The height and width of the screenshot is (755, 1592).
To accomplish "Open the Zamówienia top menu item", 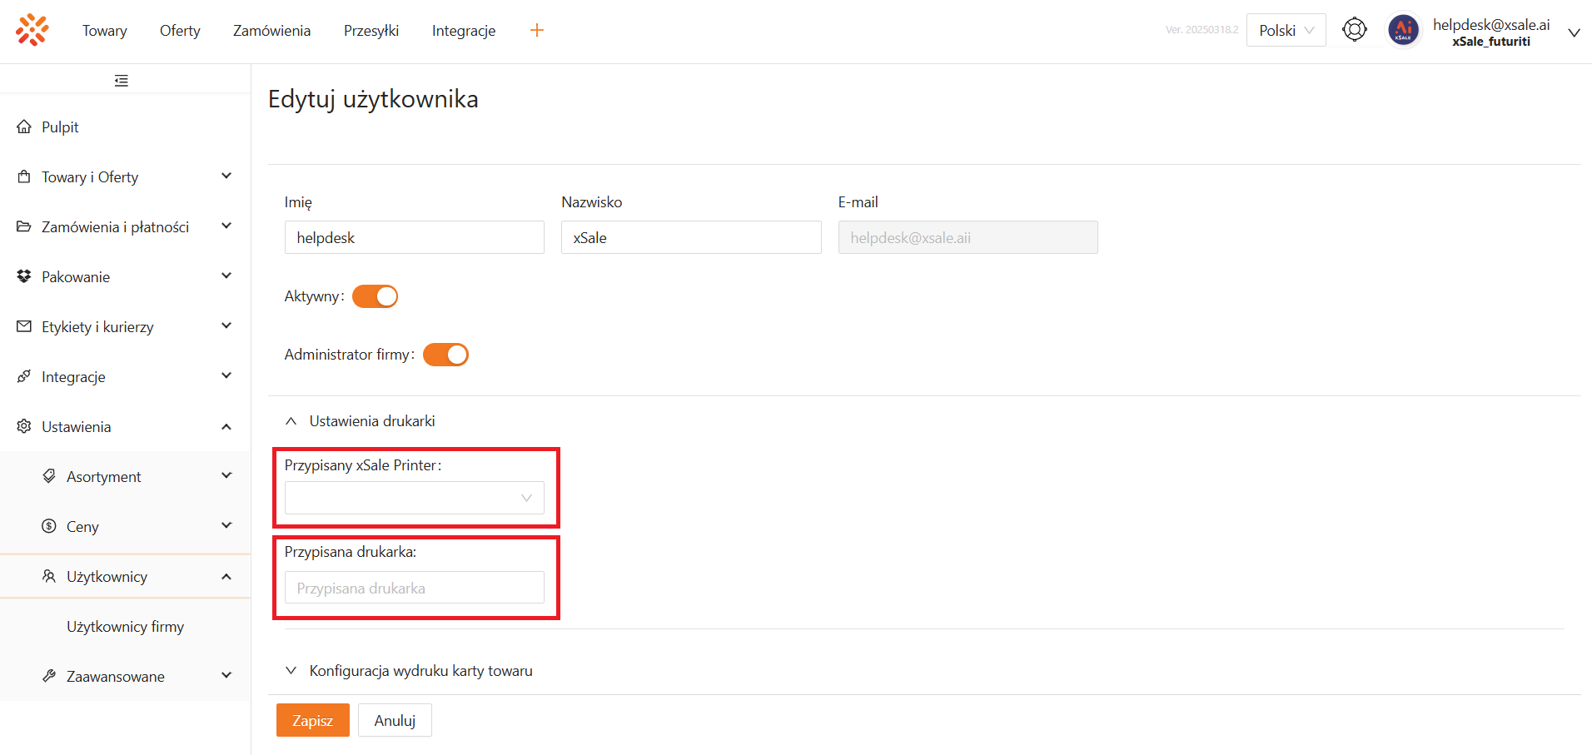I will [271, 31].
